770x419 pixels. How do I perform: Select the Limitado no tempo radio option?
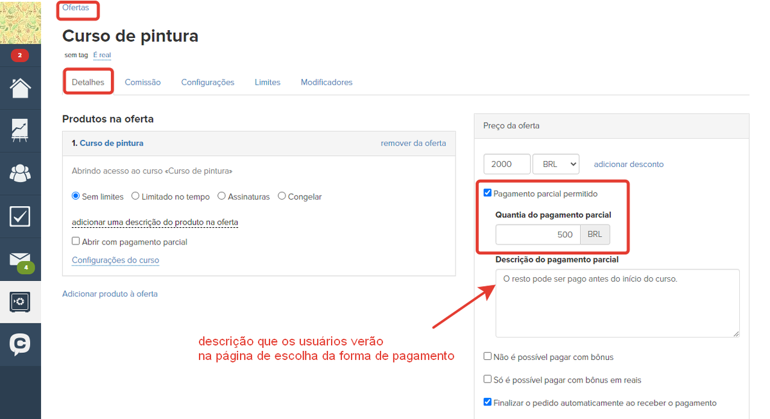pos(135,196)
